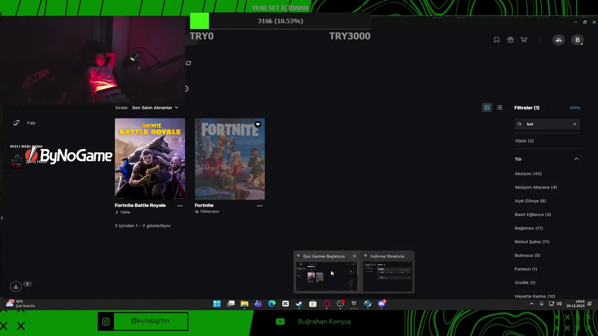This screenshot has height=336, width=598.
Task: Click the magnifier icon in filter search
Action: tap(520, 124)
